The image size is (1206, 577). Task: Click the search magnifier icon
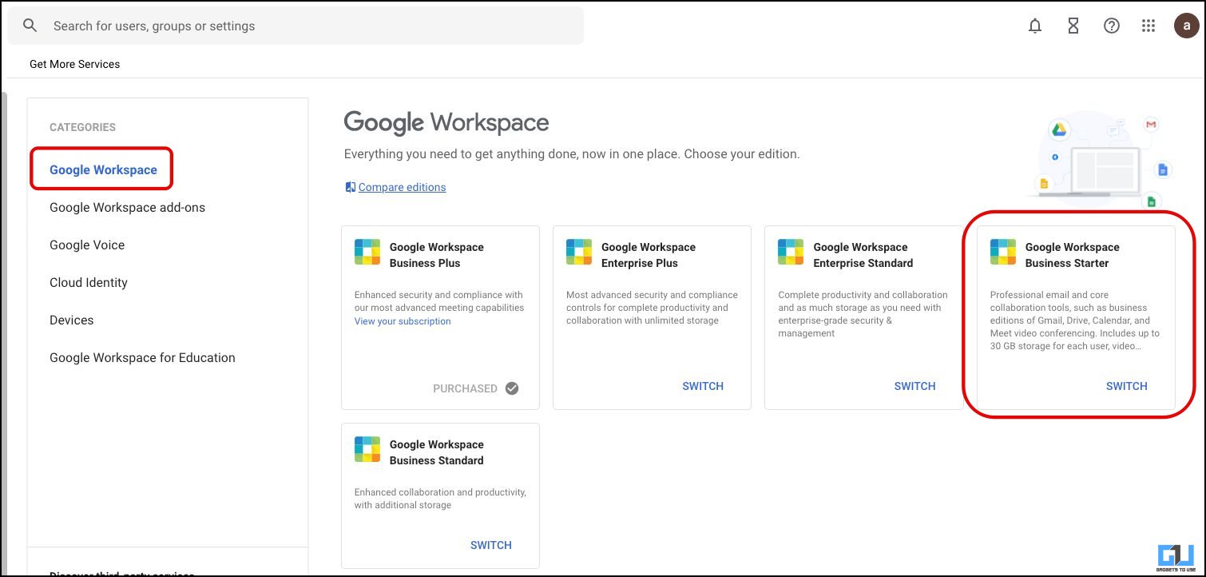29,25
